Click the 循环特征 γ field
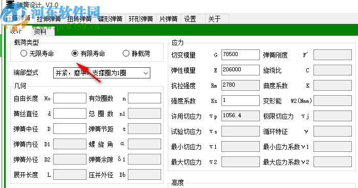 [332, 131]
